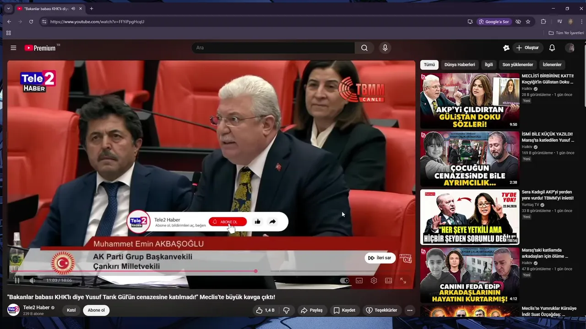Start voice search with microphone icon
This screenshot has width=586, height=329.
coord(385,48)
